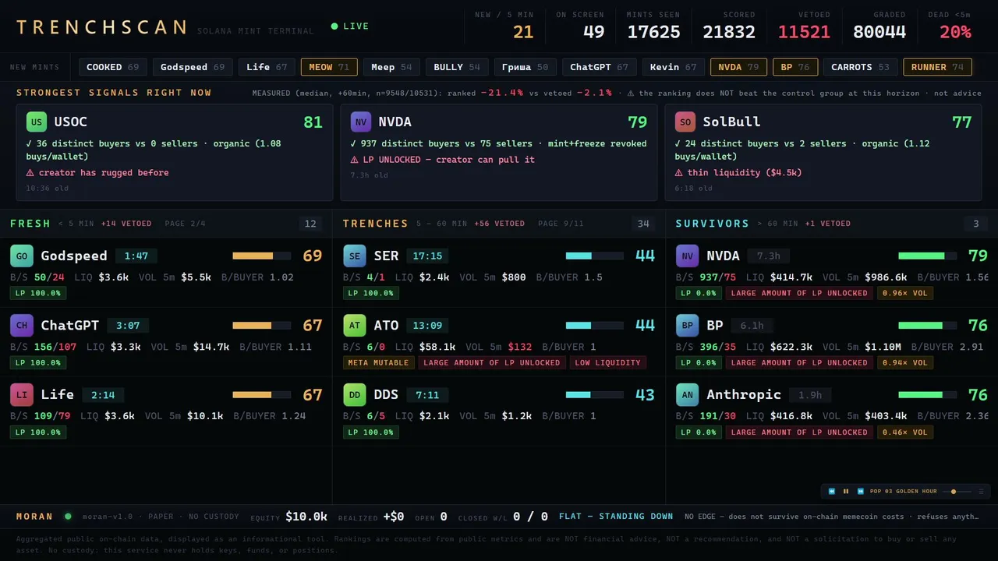Screen dimensions: 998x561
Task: Click the MORAN green status dot
Action: click(x=68, y=517)
